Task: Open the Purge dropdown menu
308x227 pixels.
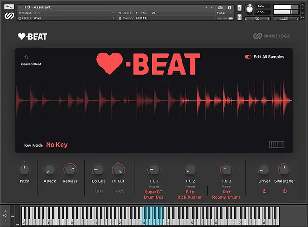Action: pyautogui.click(x=224, y=13)
